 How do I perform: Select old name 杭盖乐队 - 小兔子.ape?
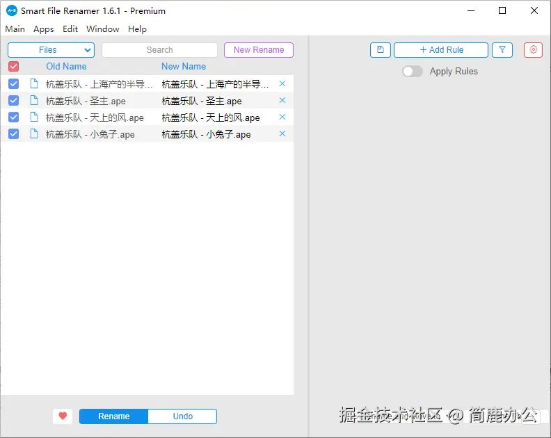(x=90, y=134)
